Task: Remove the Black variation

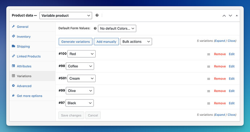Action: click(x=220, y=103)
